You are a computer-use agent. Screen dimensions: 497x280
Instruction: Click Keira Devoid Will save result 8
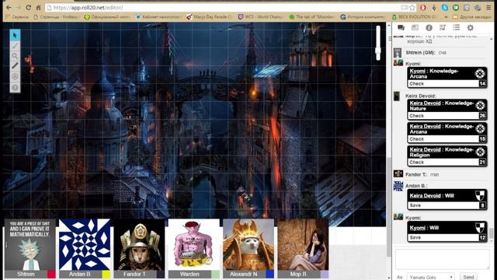click(x=482, y=205)
